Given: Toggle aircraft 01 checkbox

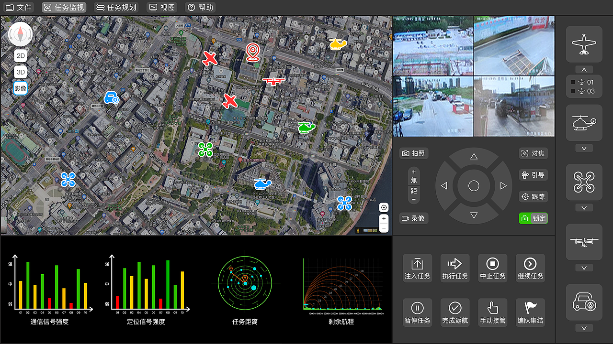Looking at the screenshot, I should click(x=573, y=82).
